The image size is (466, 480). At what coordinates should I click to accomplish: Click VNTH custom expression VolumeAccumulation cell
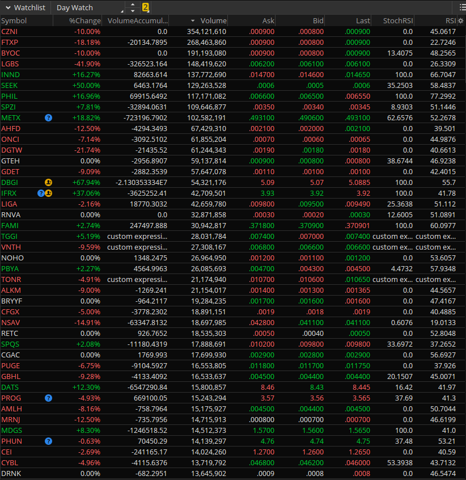click(x=137, y=247)
